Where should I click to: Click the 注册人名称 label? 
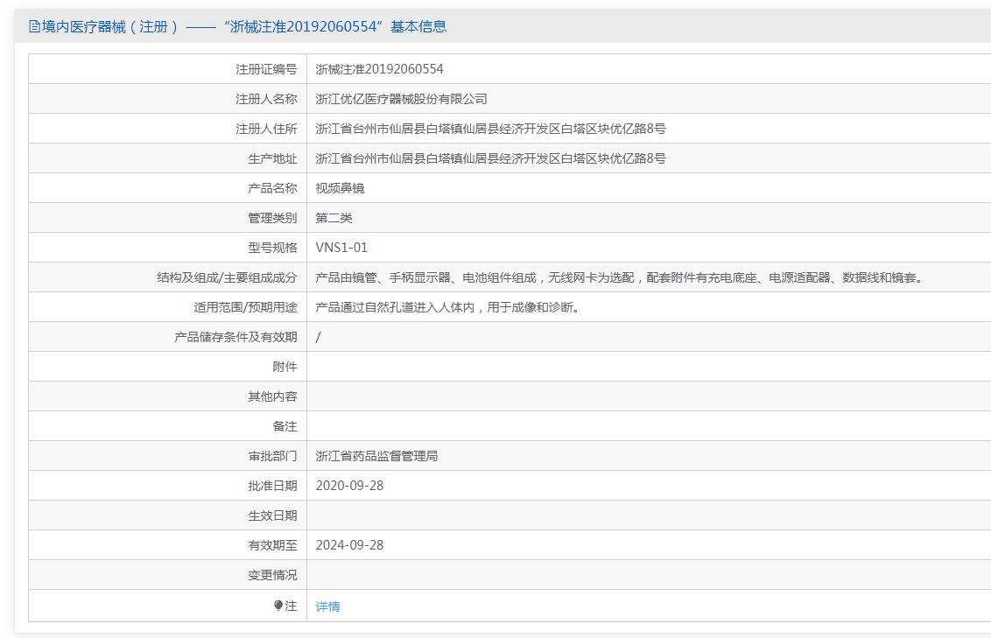pos(266,99)
